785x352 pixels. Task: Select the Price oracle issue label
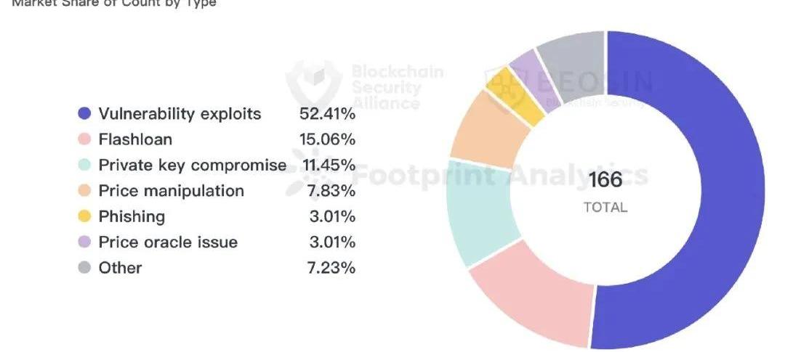168,242
